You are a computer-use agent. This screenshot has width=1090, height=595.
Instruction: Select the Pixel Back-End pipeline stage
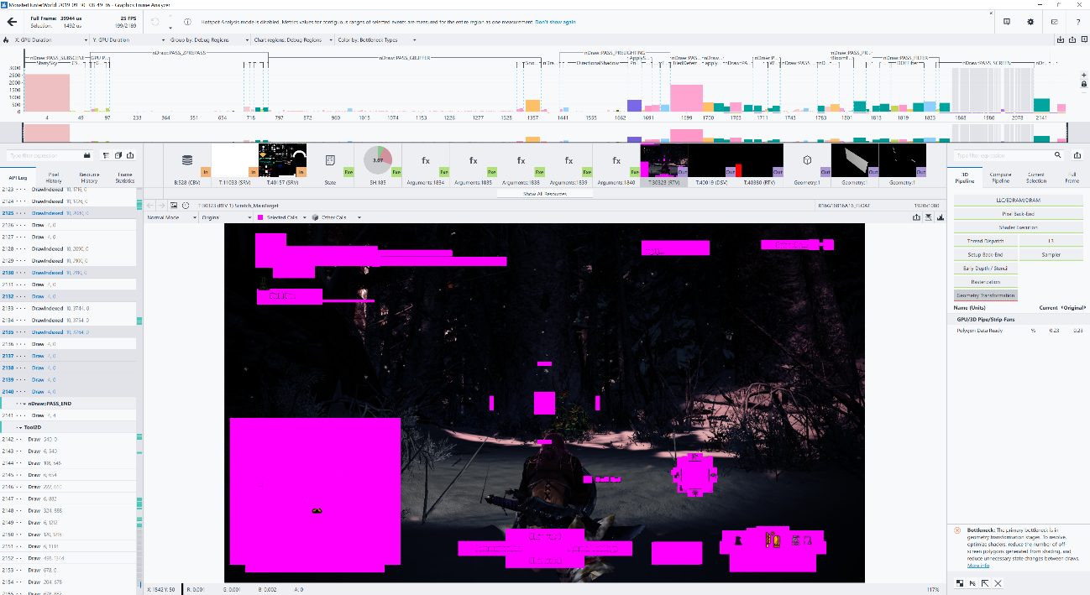[x=1019, y=214]
